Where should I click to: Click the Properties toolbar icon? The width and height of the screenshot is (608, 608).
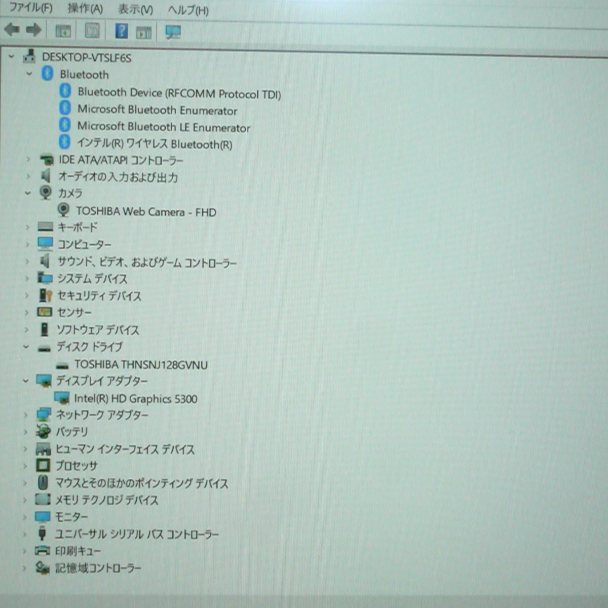tap(92, 31)
